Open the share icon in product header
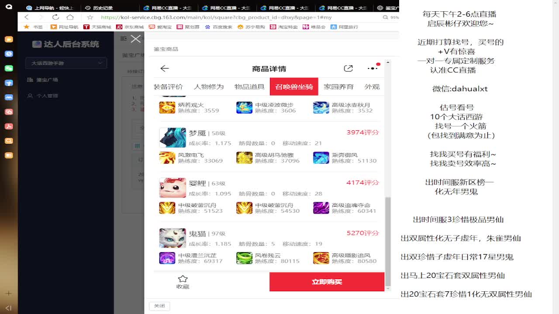The height and width of the screenshot is (314, 559). 348,68
